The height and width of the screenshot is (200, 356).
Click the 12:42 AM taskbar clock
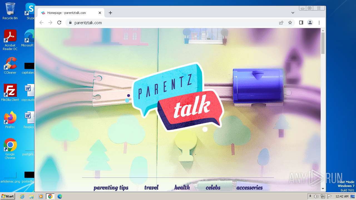pyautogui.click(x=342, y=196)
